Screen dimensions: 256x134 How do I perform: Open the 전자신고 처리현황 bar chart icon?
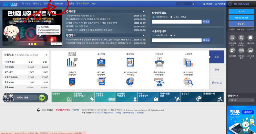(x=72, y=62)
